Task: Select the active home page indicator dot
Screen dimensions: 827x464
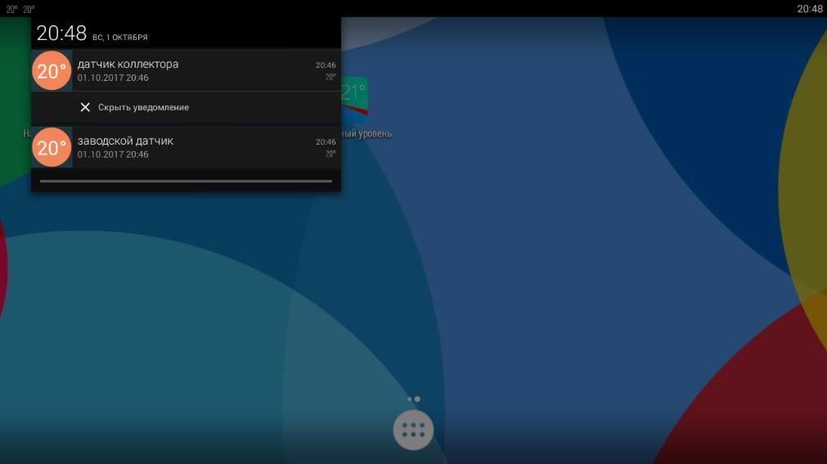Action: [417, 399]
